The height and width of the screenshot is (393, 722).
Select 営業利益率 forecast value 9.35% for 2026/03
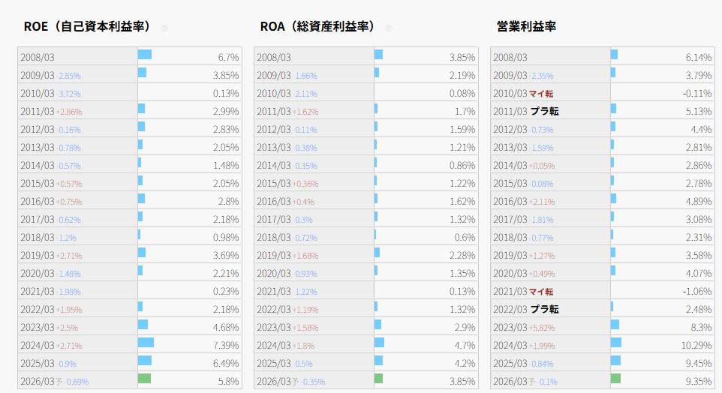[699, 382]
